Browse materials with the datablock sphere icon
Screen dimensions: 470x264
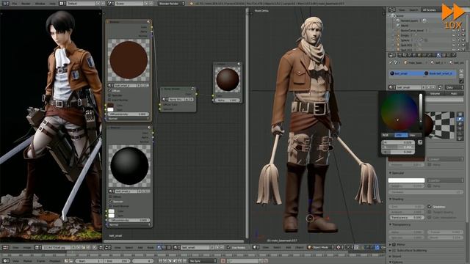391,87
